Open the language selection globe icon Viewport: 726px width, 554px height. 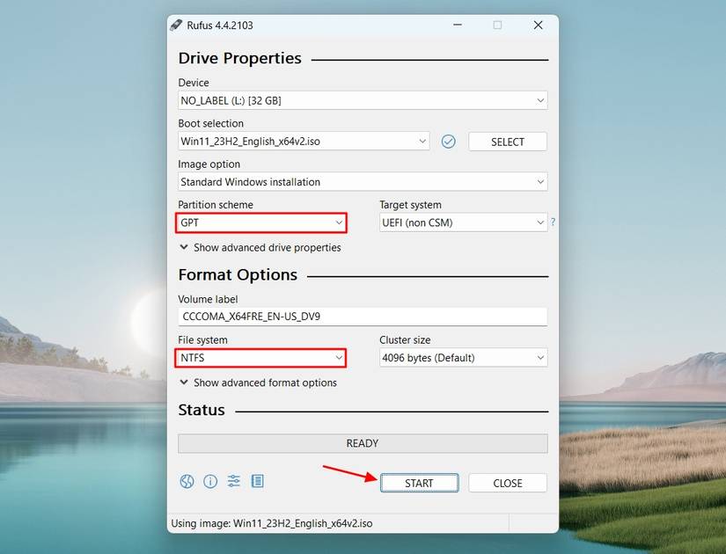[x=187, y=481]
